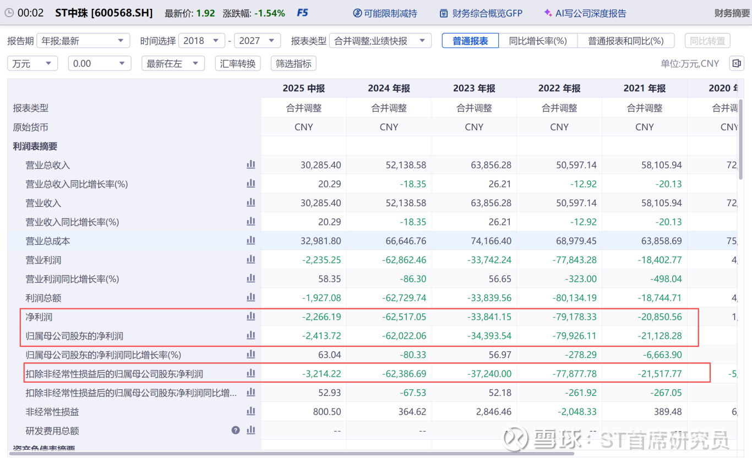This screenshot has width=752, height=463.
Task: Open chart icon beside 净利润 row
Action: coord(251,316)
